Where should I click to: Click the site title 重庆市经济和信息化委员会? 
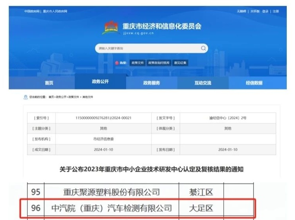pos(162,26)
